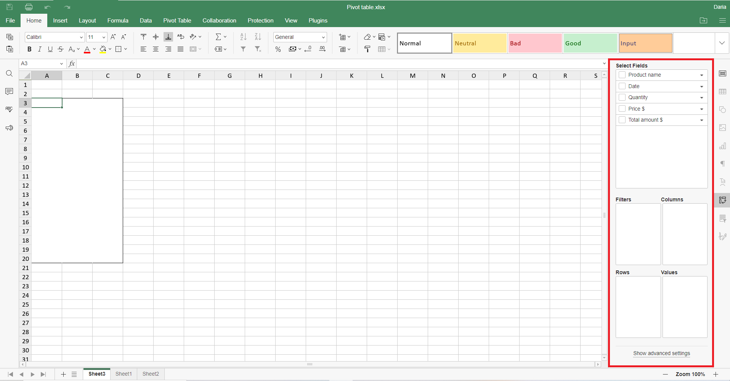
Task: Open the Date field dropdown arrow
Action: pyautogui.click(x=701, y=86)
